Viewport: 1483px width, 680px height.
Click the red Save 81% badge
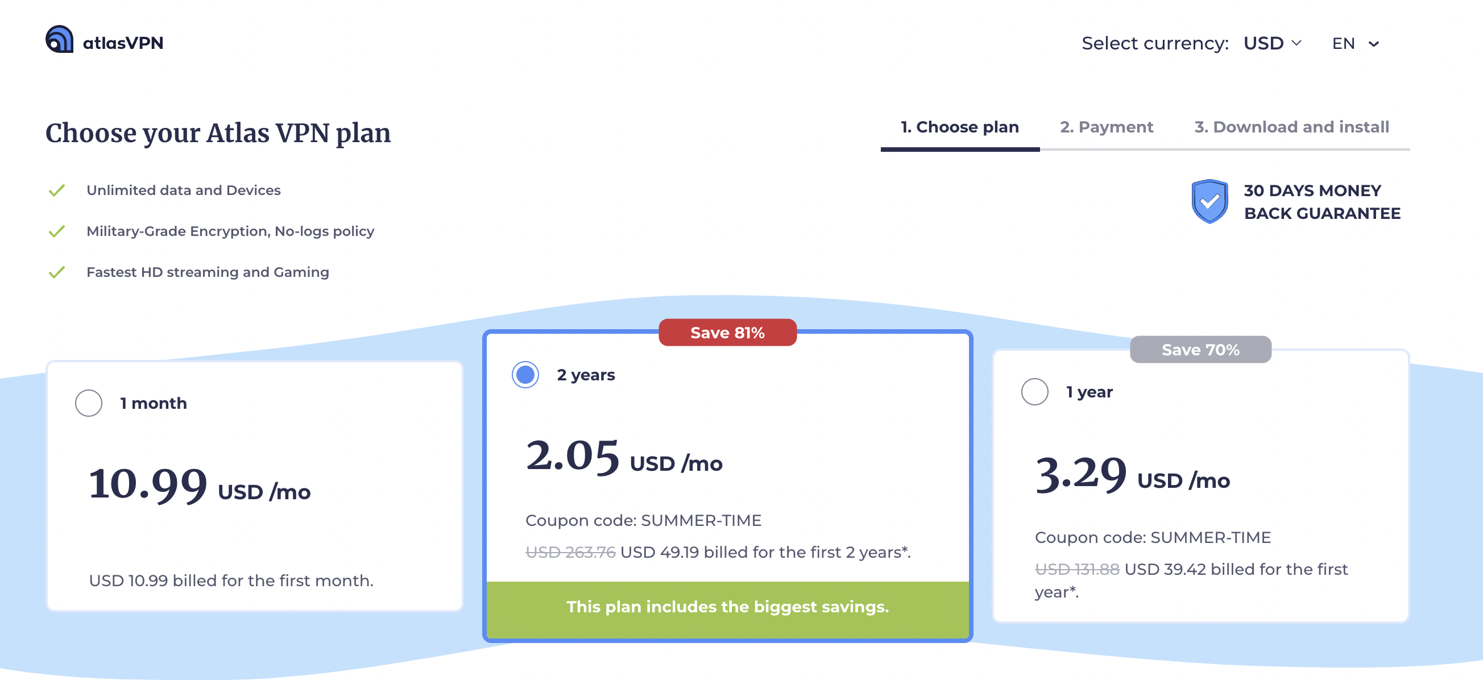click(x=727, y=332)
